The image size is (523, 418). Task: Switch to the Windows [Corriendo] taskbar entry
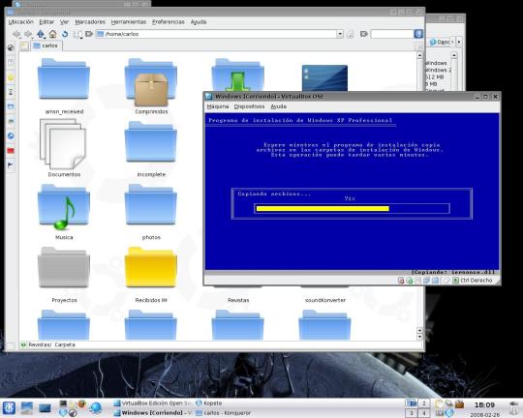153,413
